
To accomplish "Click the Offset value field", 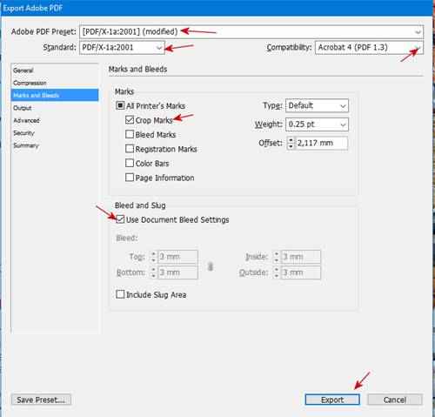I will click(x=321, y=143).
